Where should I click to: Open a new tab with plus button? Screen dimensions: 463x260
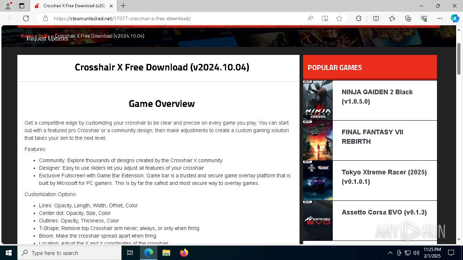(123, 6)
